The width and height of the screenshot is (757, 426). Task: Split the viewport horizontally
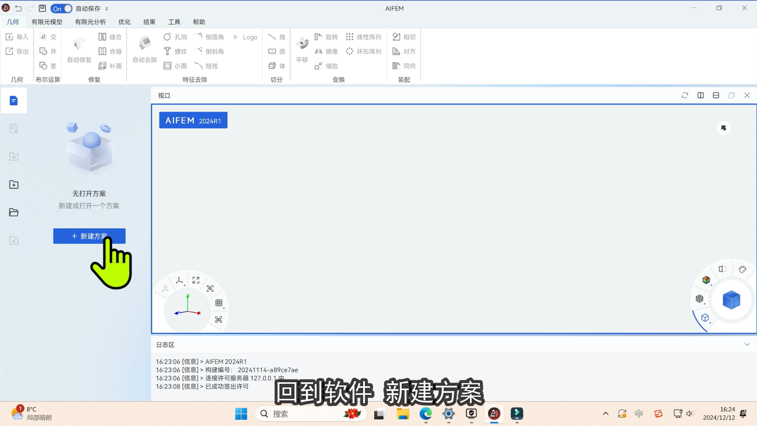click(x=716, y=95)
